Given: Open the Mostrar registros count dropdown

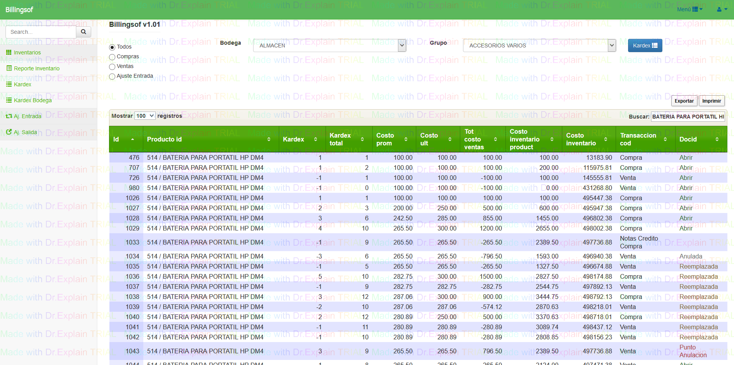Looking at the screenshot, I should [x=145, y=116].
